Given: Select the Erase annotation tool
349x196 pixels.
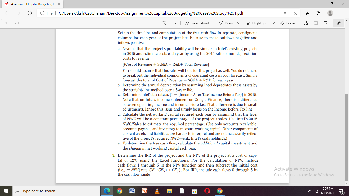Looking at the screenshot, I should (x=288, y=23).
